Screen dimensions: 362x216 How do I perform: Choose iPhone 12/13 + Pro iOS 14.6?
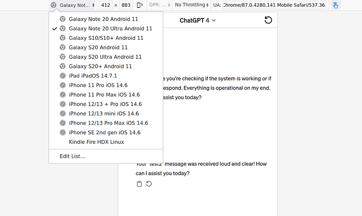[x=106, y=104]
